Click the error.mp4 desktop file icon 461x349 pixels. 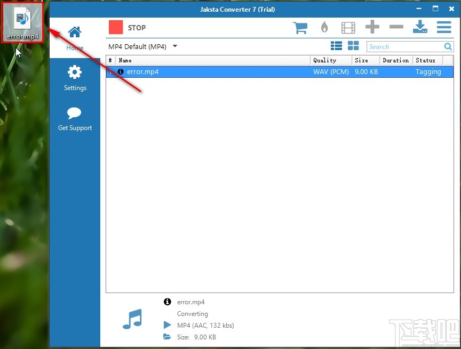22,23
